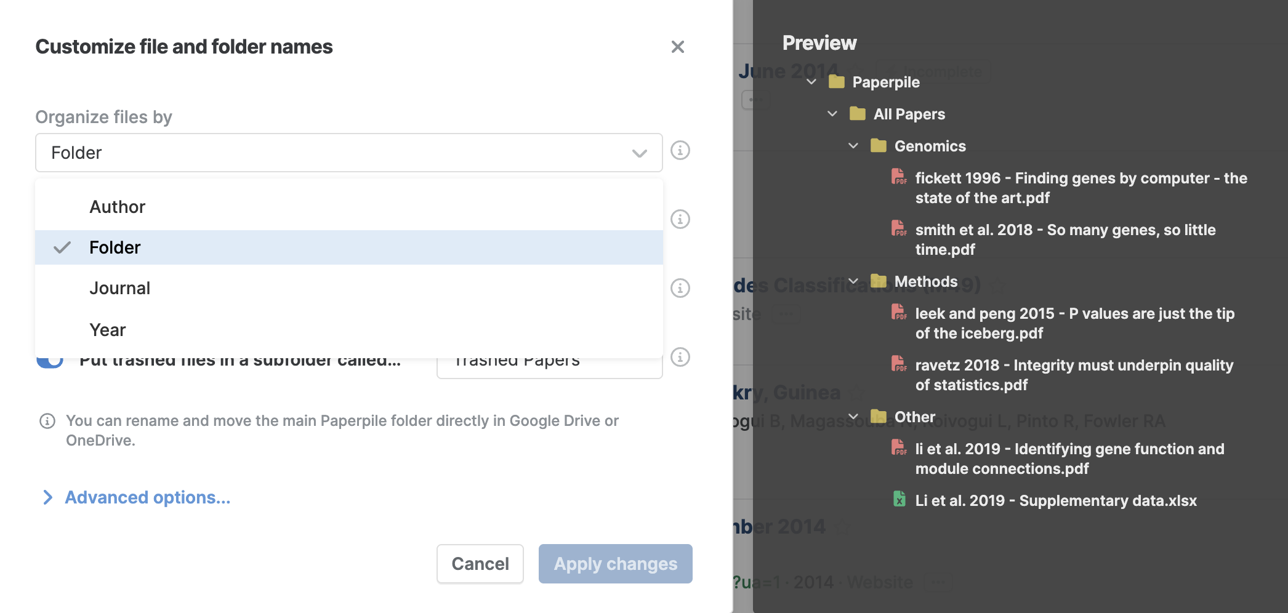Screen dimensions: 1288x613
Task: Click PDF icon for ravetz 2018 file
Action: (x=899, y=364)
